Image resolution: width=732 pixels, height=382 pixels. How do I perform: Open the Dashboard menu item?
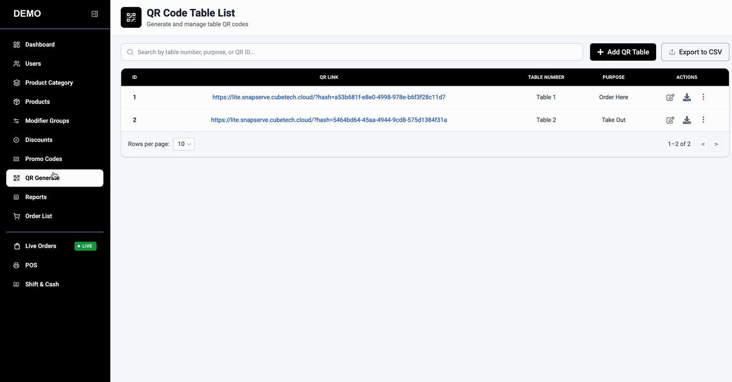click(55, 44)
